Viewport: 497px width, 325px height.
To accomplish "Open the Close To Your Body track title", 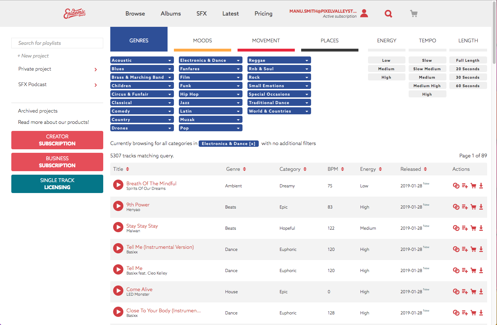I will [164, 311].
